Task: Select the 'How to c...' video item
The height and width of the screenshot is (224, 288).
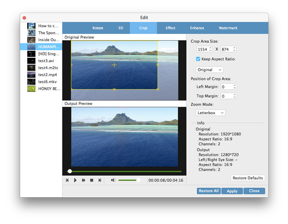Action: pyautogui.click(x=41, y=26)
